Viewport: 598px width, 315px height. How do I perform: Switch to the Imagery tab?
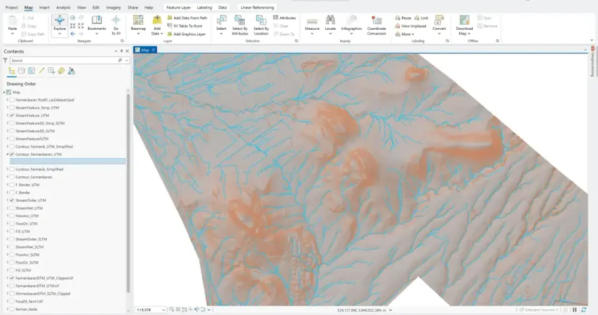tap(113, 7)
